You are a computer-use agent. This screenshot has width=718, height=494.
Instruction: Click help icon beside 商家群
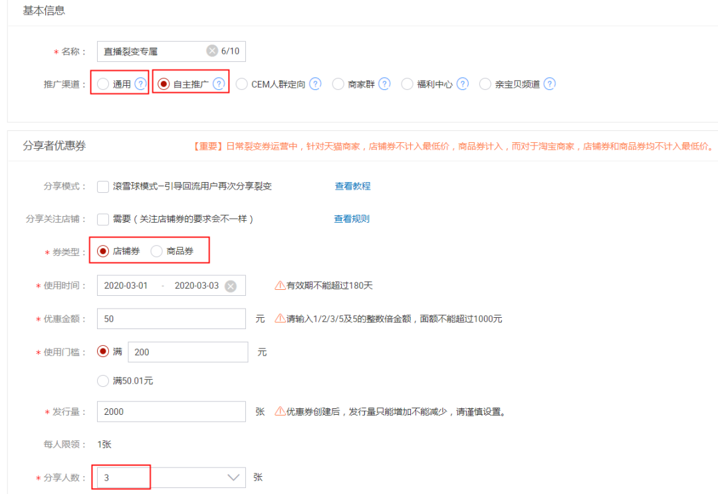384,84
